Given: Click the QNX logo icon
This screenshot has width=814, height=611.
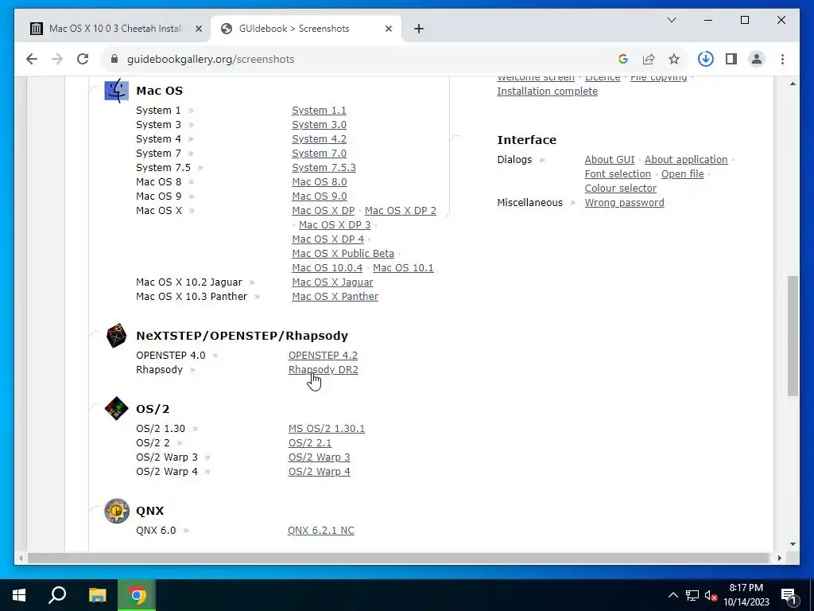Looking at the screenshot, I should (116, 511).
